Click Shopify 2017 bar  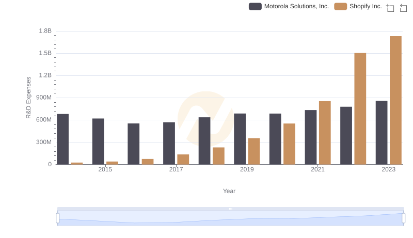(x=183, y=160)
